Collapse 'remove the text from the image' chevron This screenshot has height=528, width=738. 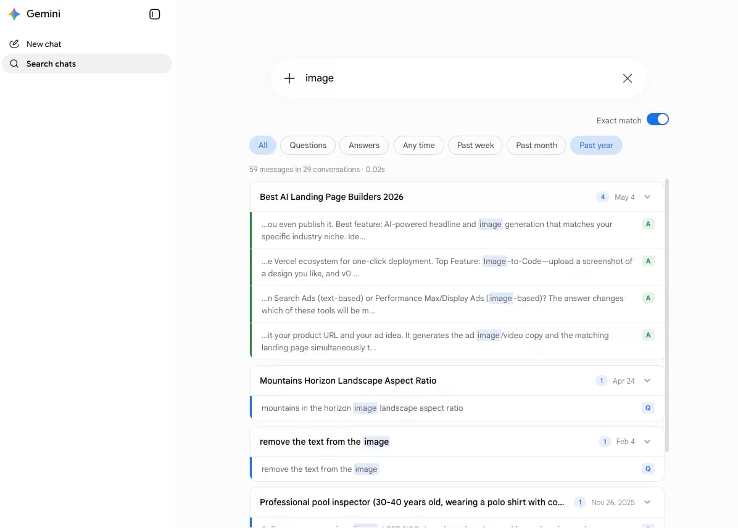pyautogui.click(x=647, y=442)
